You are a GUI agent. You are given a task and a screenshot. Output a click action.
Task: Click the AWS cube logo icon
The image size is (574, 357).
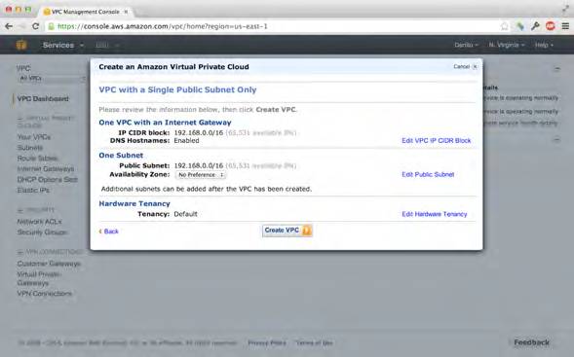(21, 45)
